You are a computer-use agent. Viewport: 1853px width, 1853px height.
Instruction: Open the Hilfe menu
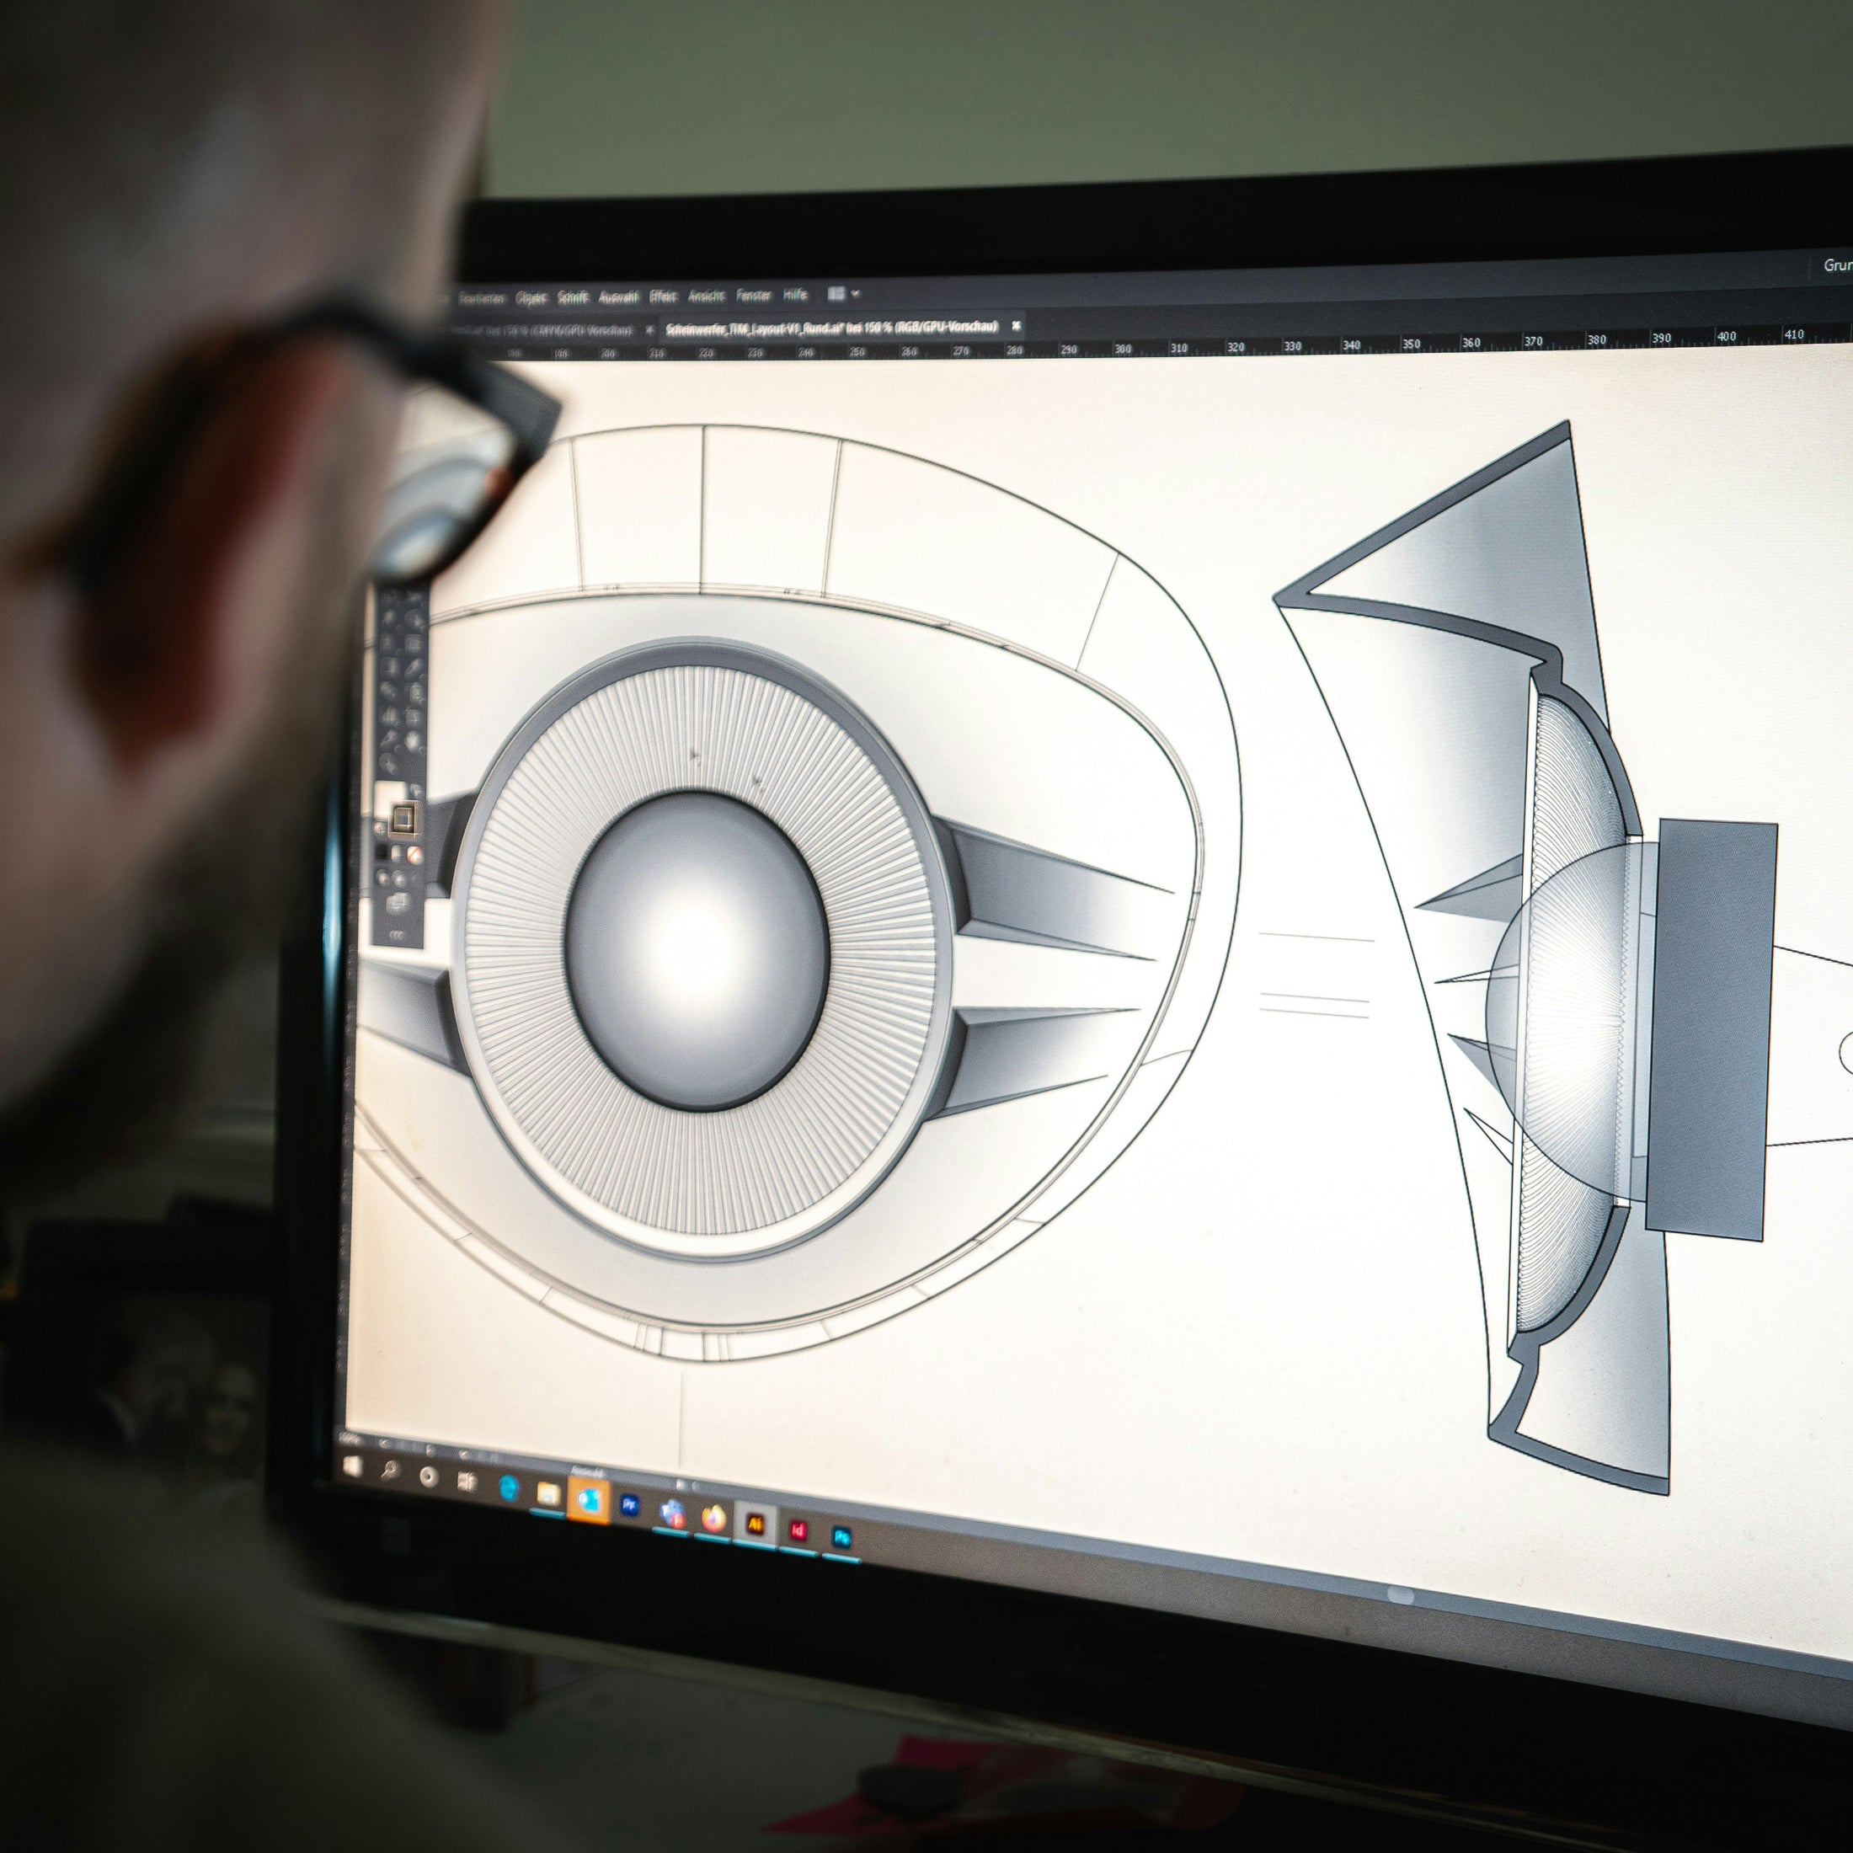[795, 295]
